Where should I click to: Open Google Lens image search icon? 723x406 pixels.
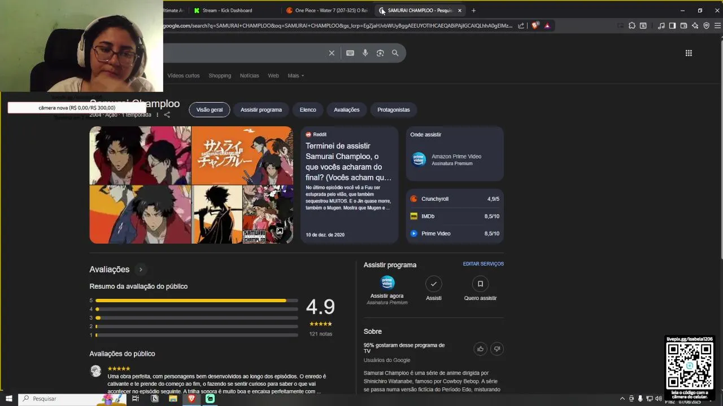[x=380, y=53]
